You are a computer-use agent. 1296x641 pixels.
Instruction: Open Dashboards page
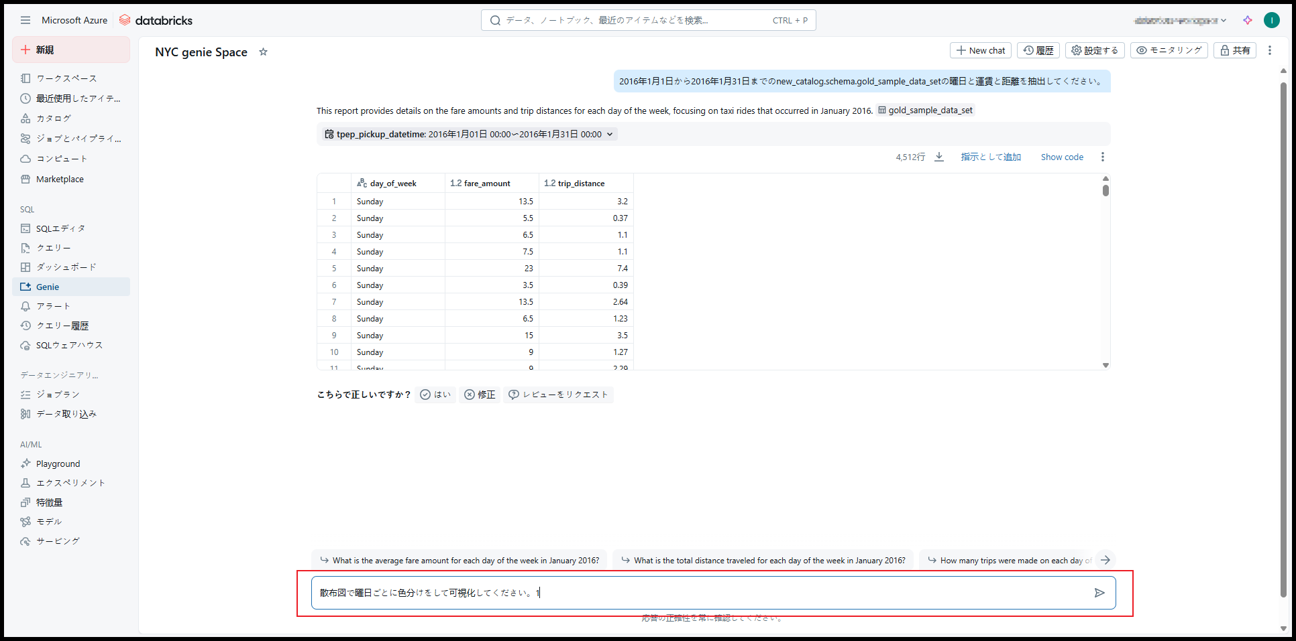[71, 267]
